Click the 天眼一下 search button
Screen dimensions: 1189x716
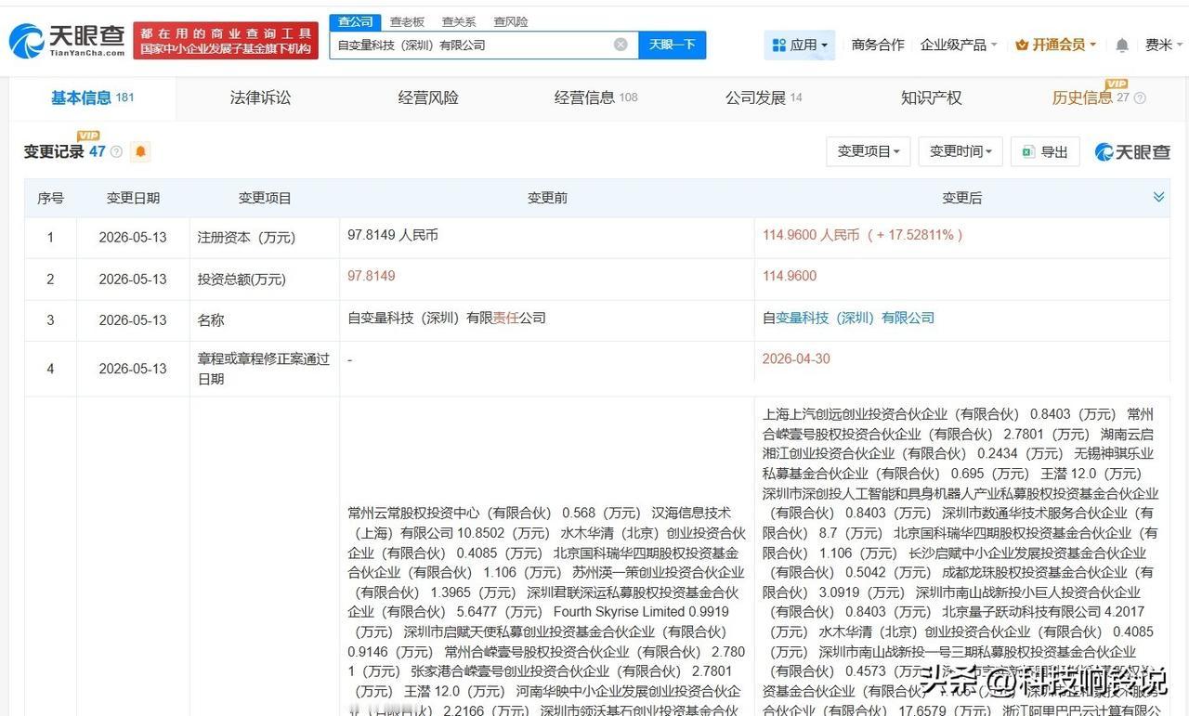(672, 45)
